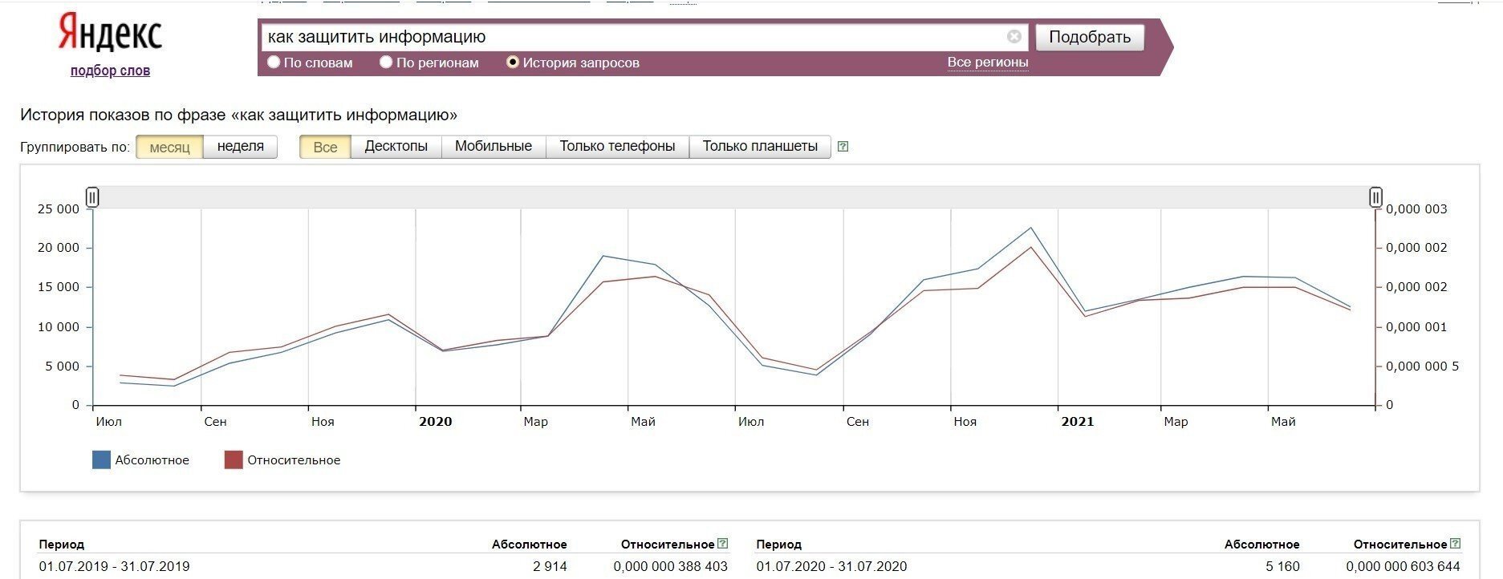This screenshot has width=1503, height=579.
Task: Switch to the Десктопы tab
Action: [x=396, y=147]
